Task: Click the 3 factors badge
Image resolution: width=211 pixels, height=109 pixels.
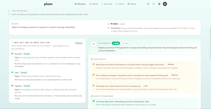Action: pos(79,43)
